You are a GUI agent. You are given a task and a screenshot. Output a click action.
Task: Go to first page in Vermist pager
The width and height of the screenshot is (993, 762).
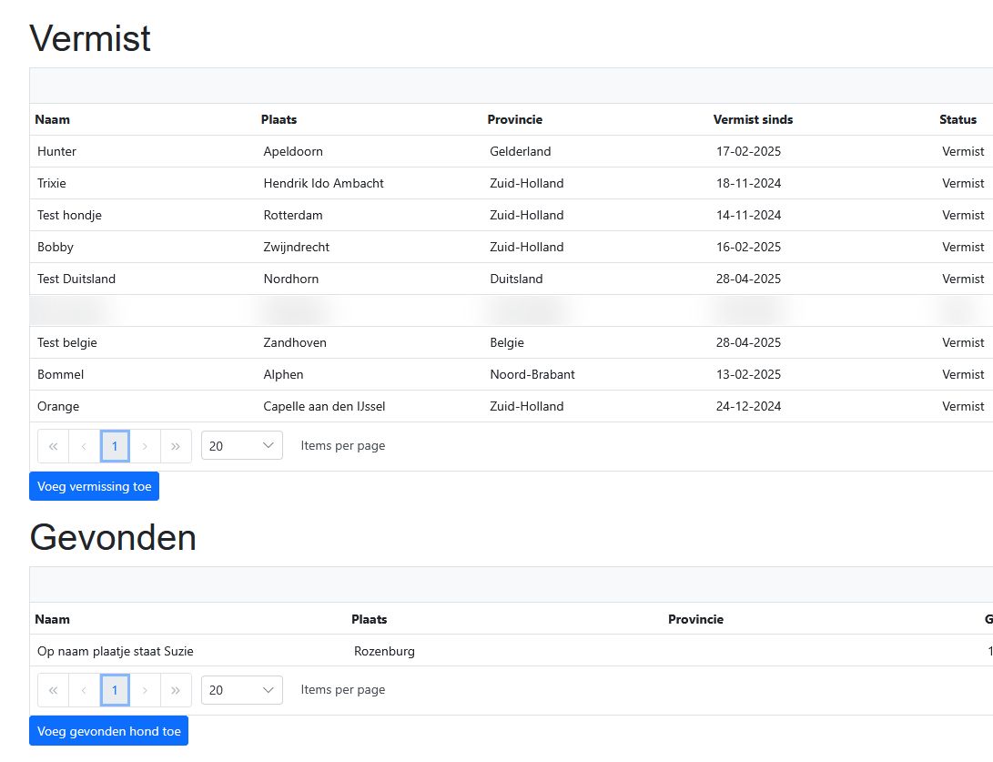point(53,447)
